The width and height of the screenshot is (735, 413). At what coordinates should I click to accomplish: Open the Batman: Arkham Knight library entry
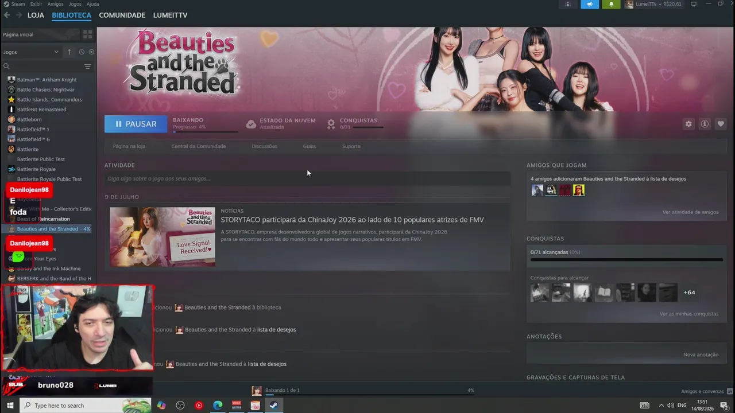pyautogui.click(x=47, y=80)
